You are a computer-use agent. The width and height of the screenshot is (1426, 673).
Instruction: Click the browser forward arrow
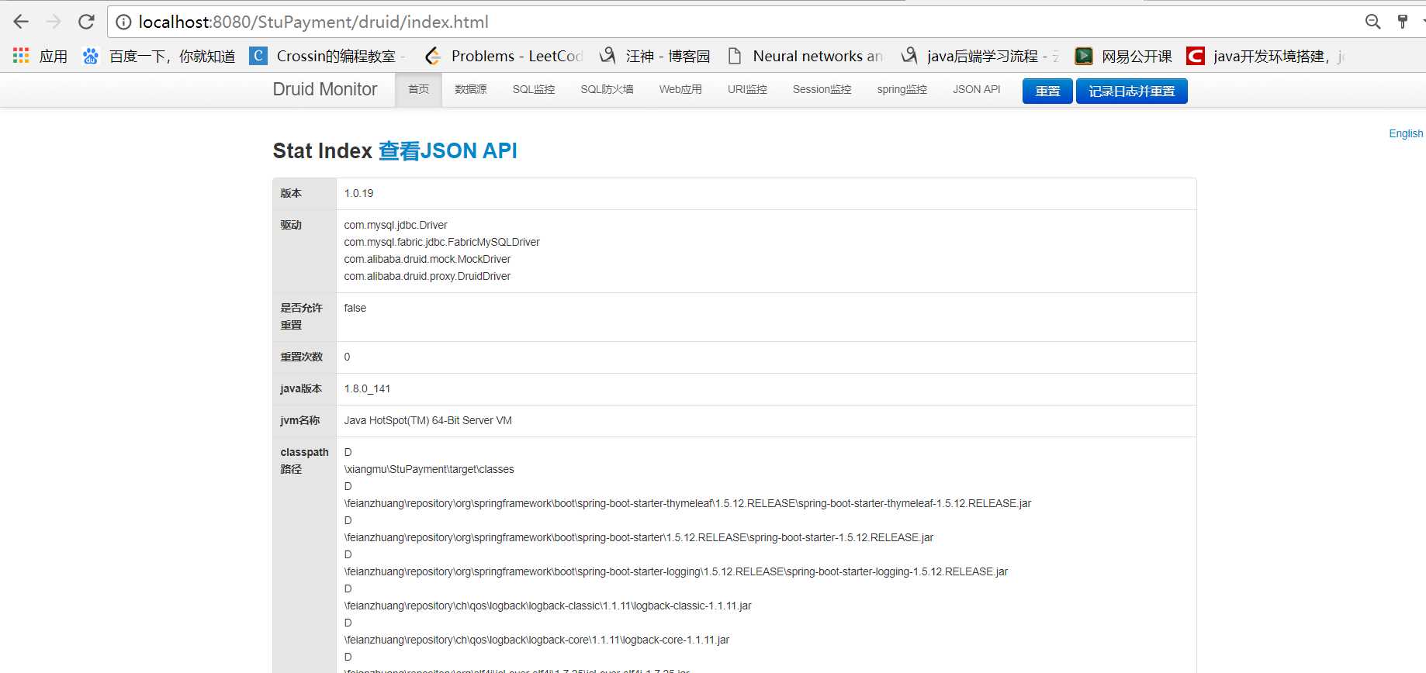(x=54, y=22)
